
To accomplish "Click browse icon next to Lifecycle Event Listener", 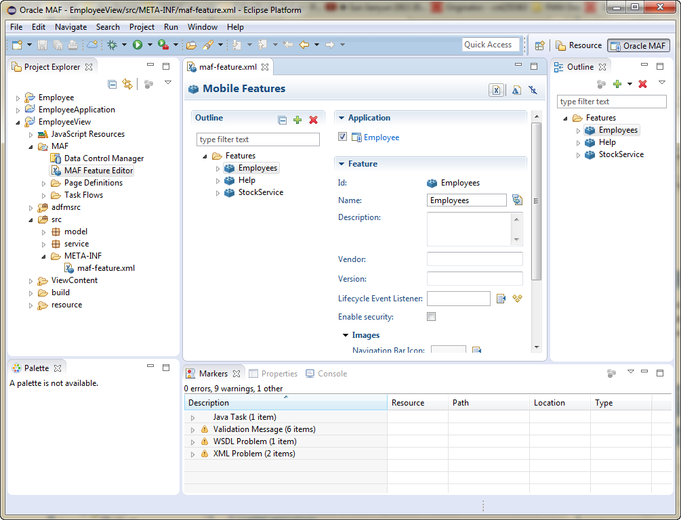I will click(501, 299).
